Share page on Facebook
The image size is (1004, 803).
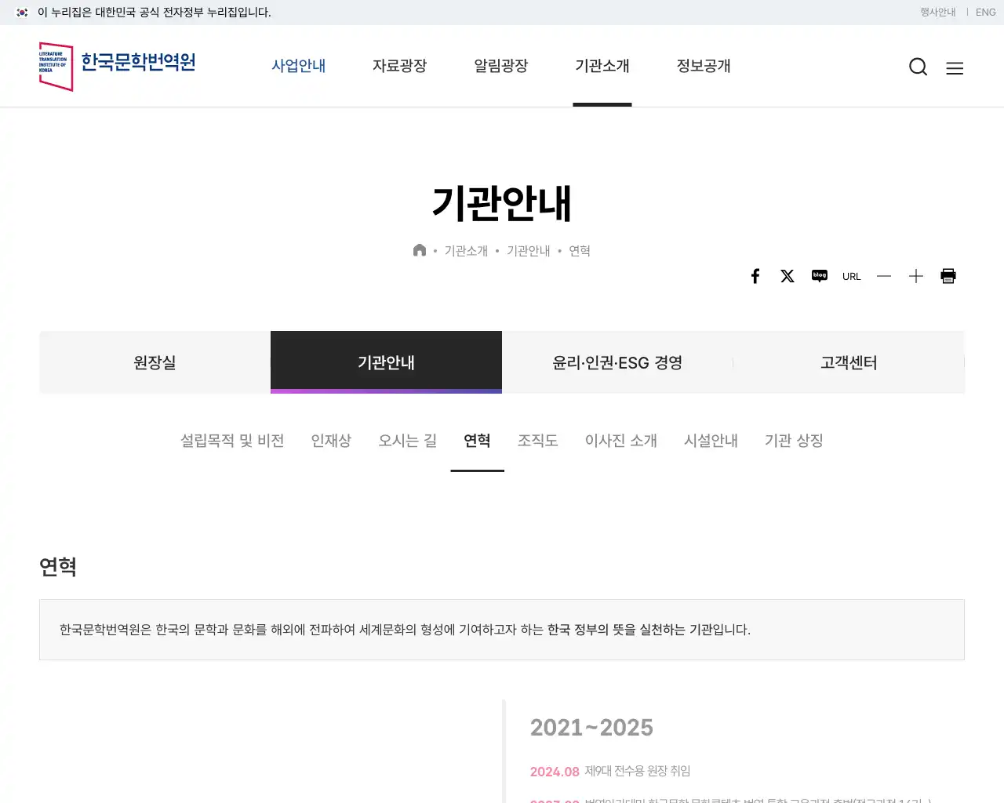tap(755, 276)
